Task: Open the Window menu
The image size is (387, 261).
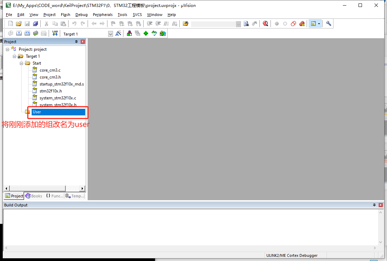Action: (154, 15)
